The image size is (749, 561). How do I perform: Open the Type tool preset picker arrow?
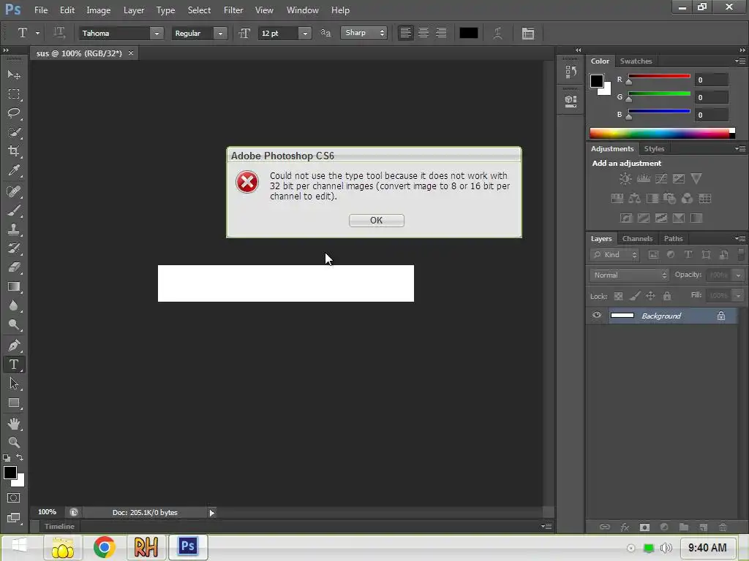point(37,34)
